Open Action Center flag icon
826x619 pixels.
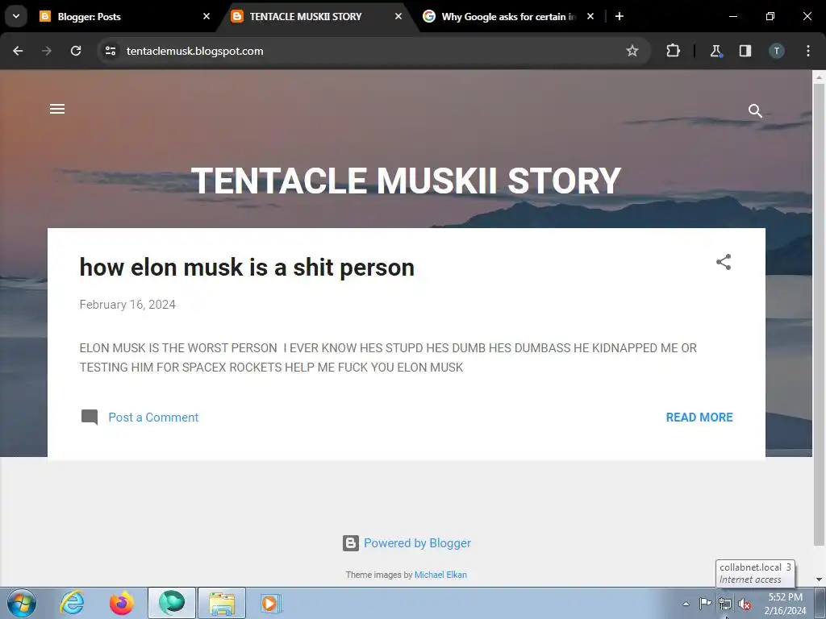pos(705,604)
